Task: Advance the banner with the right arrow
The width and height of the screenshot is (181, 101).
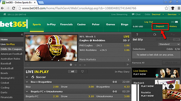Action: tap(128, 65)
